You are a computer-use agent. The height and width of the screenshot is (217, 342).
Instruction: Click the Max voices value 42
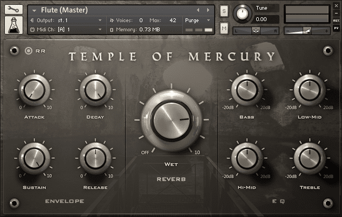click(x=173, y=21)
